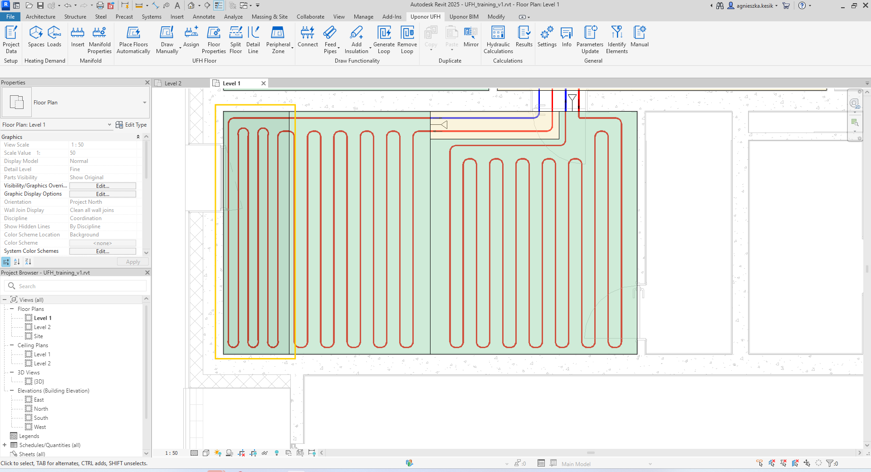Run Generate Loop
The height and width of the screenshot is (472, 871).
[x=384, y=39]
